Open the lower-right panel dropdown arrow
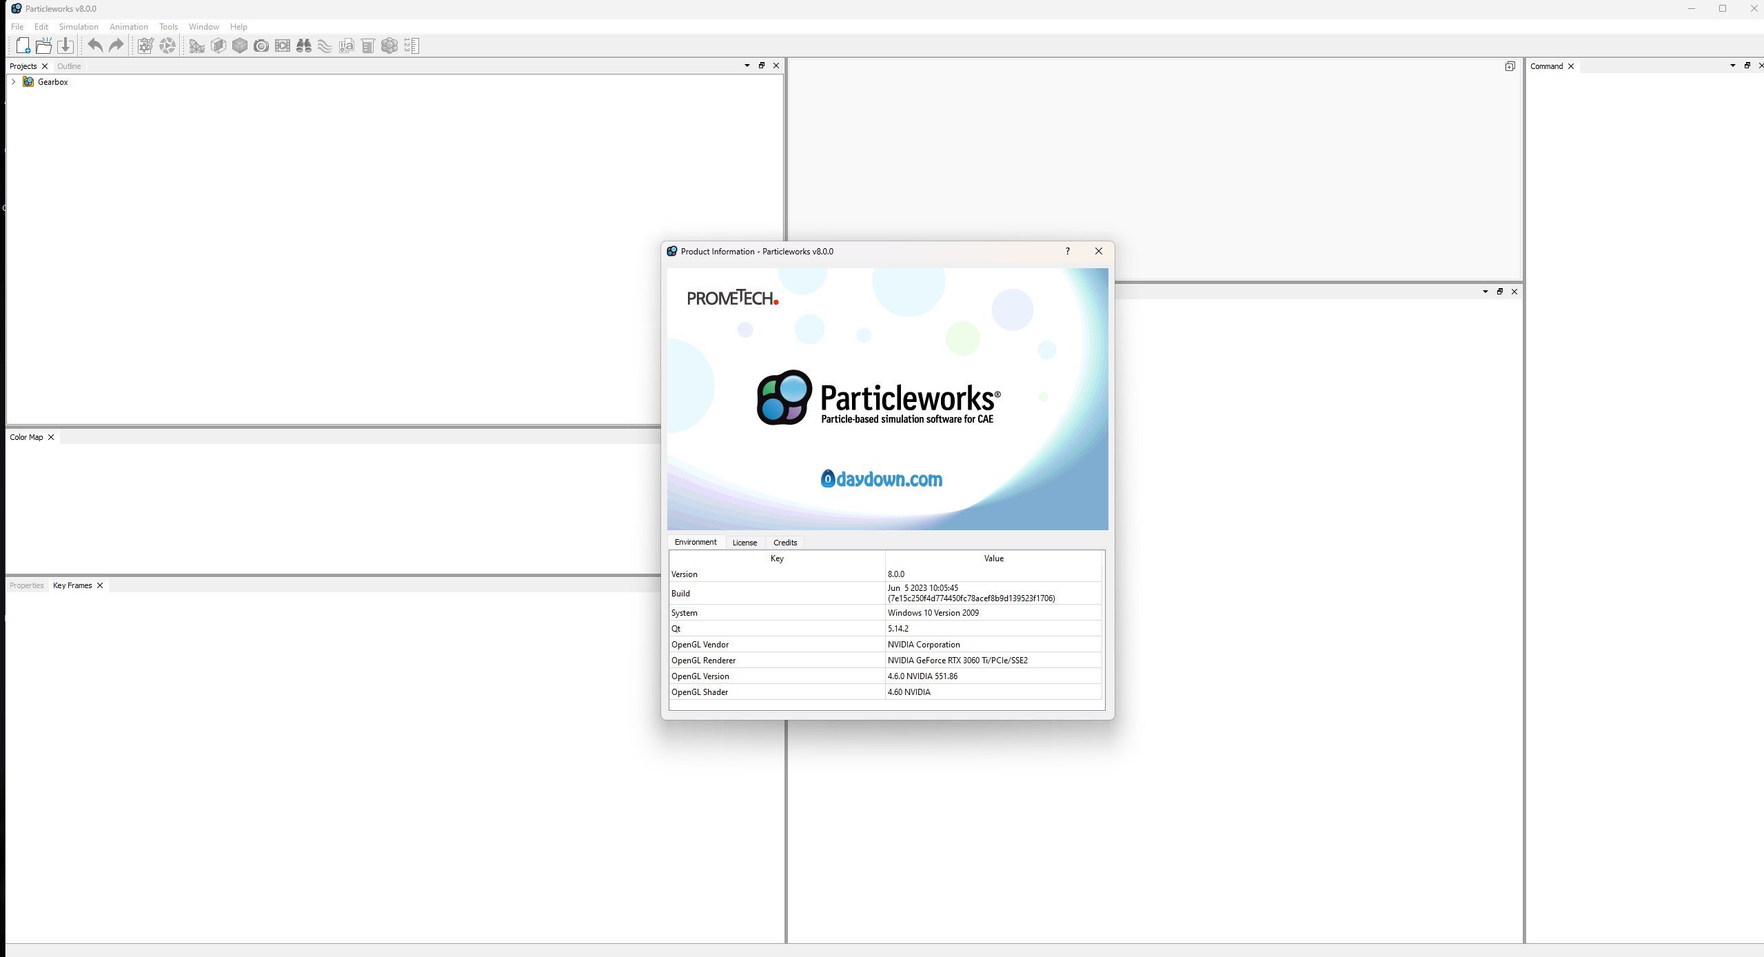Viewport: 1764px width, 957px height. (1485, 292)
